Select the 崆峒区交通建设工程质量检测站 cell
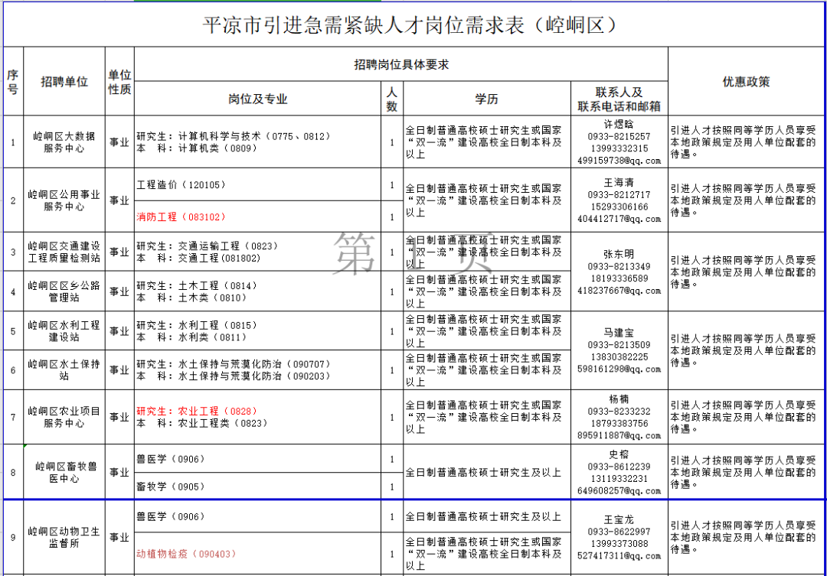 64,252
